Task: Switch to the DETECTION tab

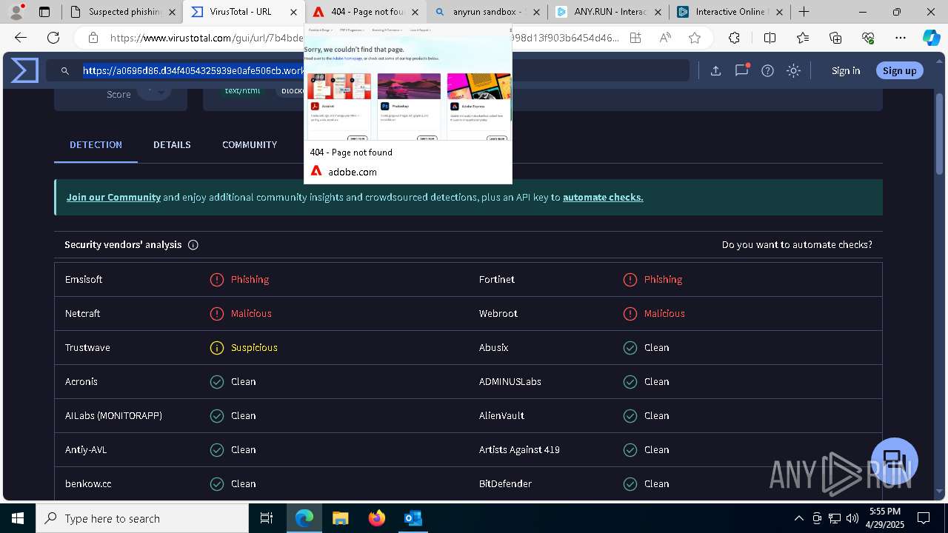Action: point(96,145)
